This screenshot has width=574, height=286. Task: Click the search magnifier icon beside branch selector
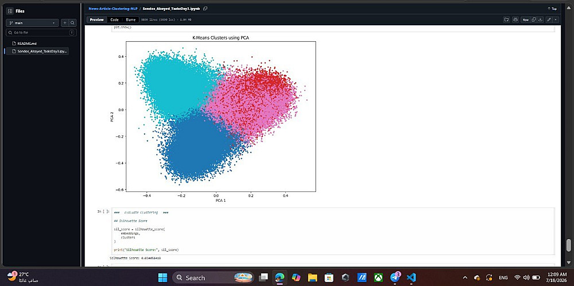72,23
